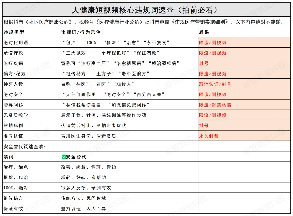Image resolution: width=293 pixels, height=216 pixels.
Task: Click the red cell 取消认证/封号
Action: 244,84
